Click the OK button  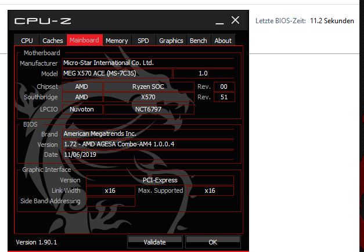click(x=212, y=242)
